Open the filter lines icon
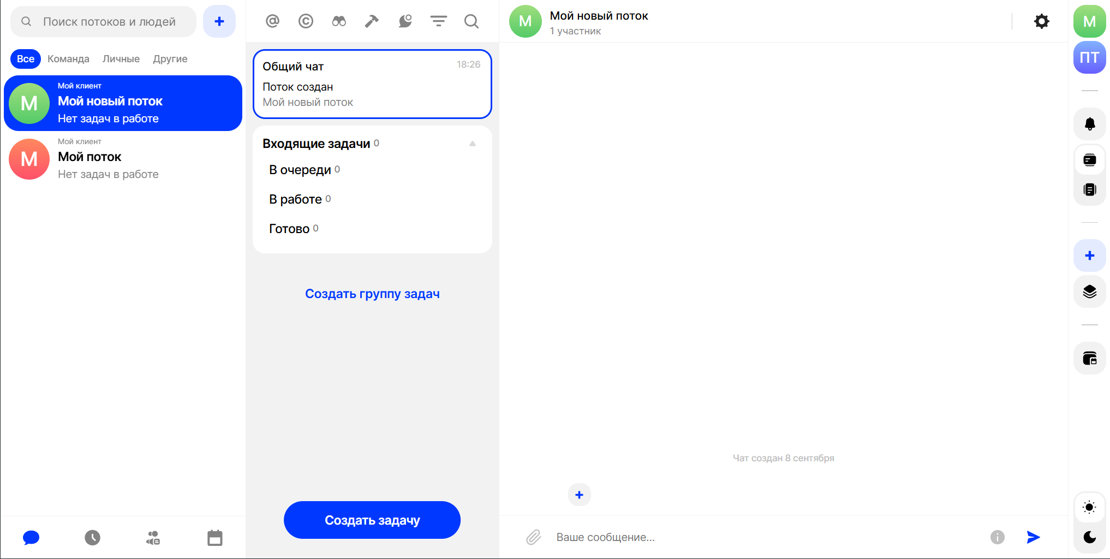Viewport: 1110px width, 559px height. (x=438, y=21)
